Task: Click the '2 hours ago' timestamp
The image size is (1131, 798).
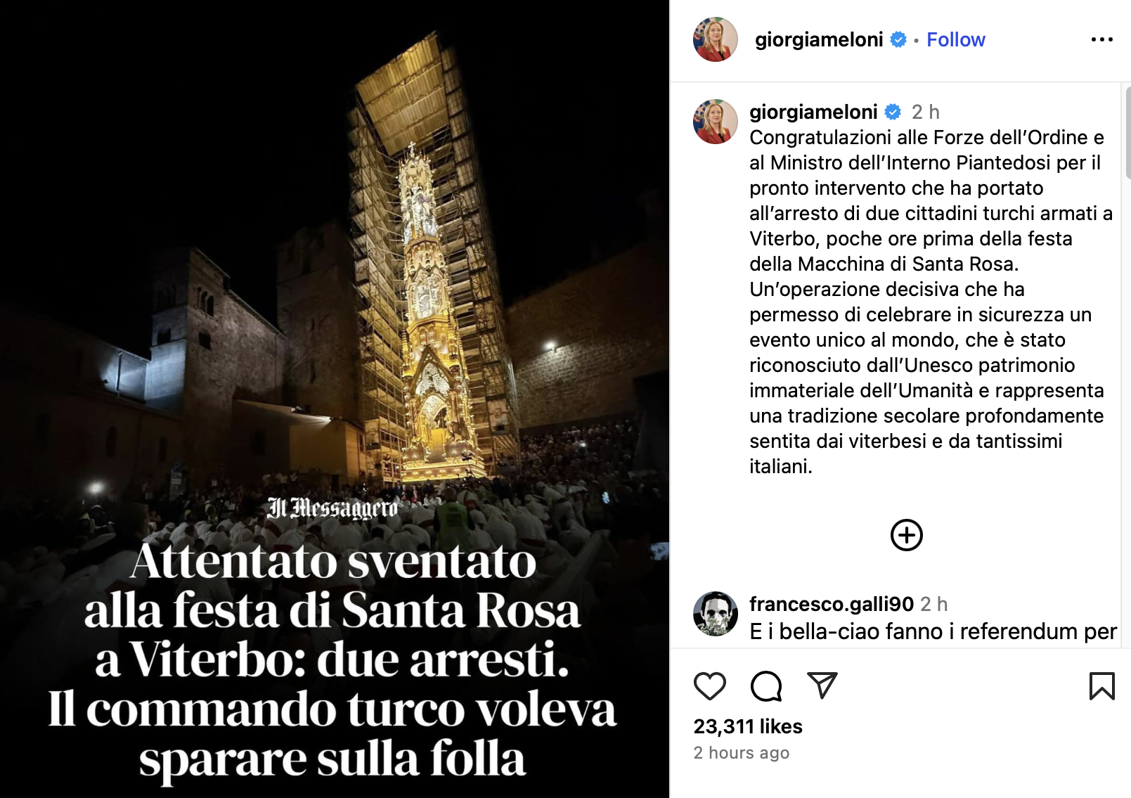Action: 741,752
